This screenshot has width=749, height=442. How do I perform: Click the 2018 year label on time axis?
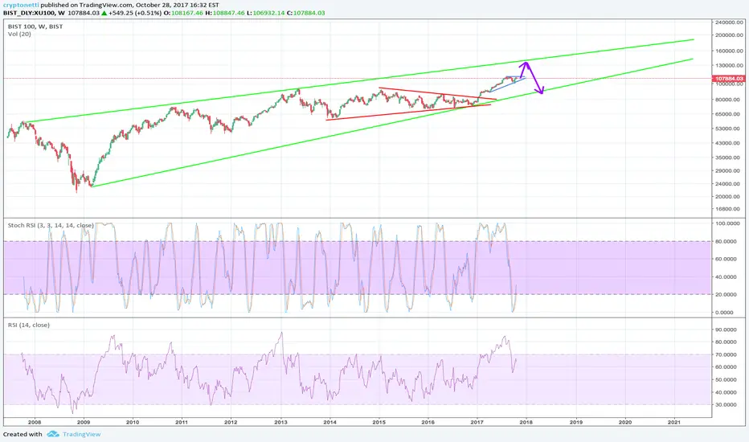point(526,422)
